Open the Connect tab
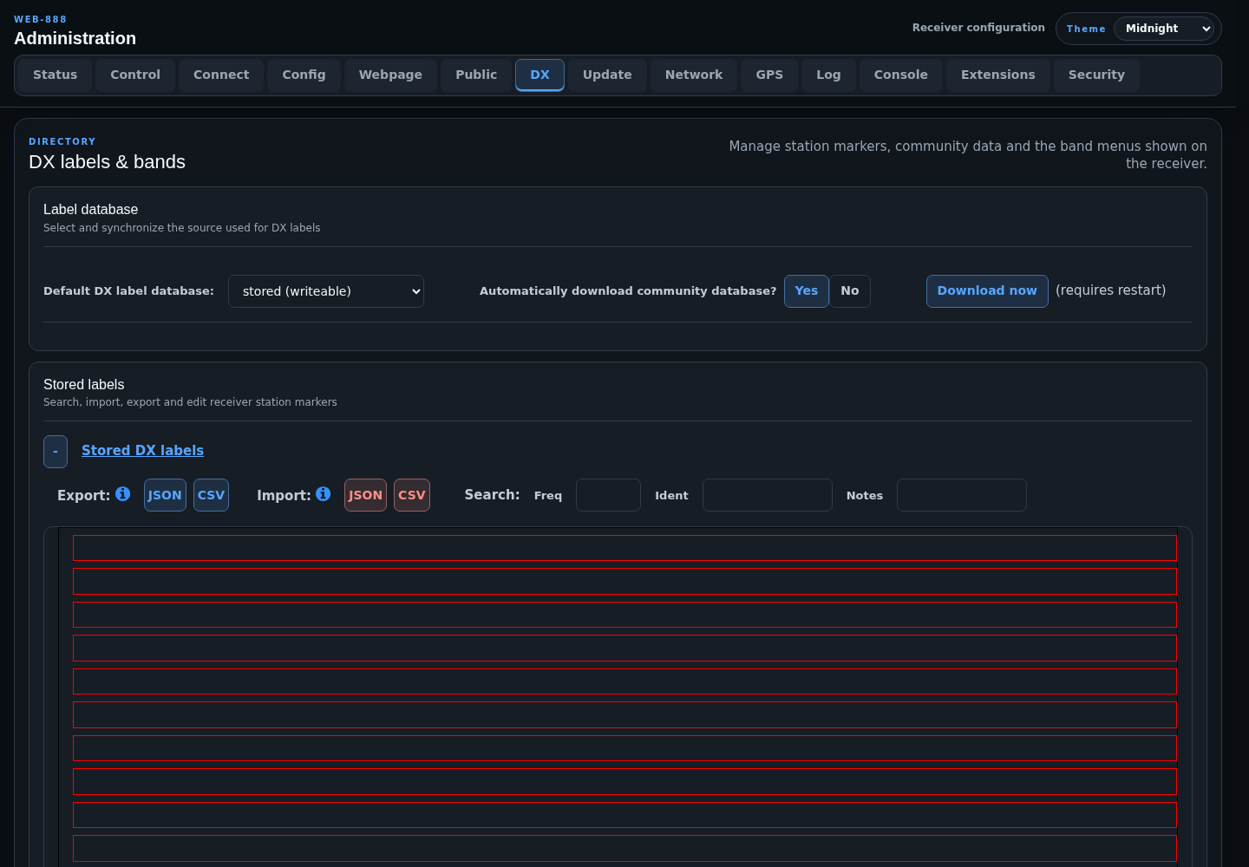Image resolution: width=1249 pixels, height=867 pixels. (221, 75)
